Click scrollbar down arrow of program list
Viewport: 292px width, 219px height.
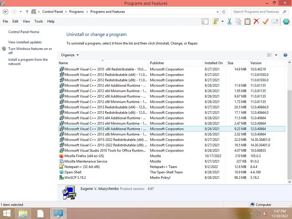pyautogui.click(x=289, y=182)
